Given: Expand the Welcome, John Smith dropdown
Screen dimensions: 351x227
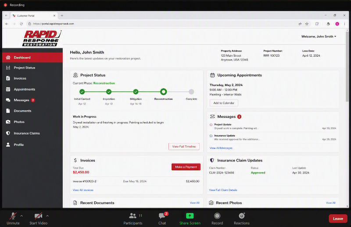Looking at the screenshot, I should 319,36.
